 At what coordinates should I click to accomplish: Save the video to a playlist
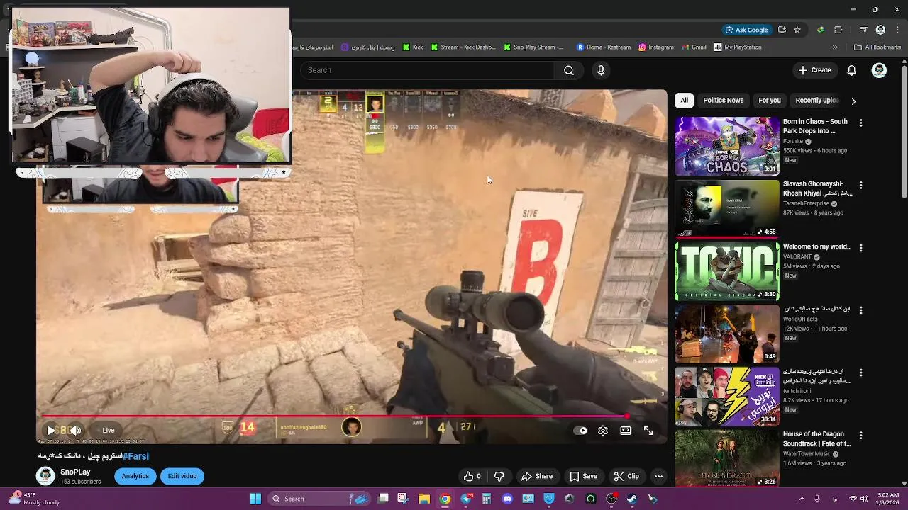pyautogui.click(x=584, y=477)
